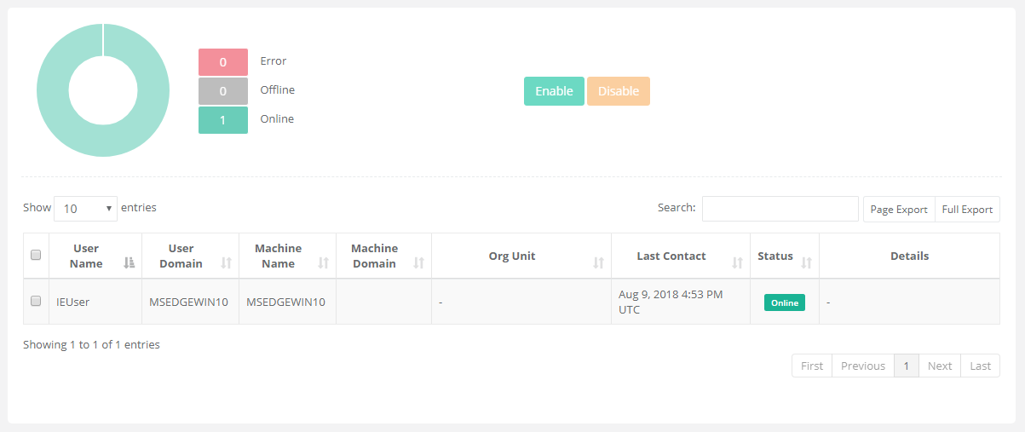Click the red Error count swatch

point(223,62)
